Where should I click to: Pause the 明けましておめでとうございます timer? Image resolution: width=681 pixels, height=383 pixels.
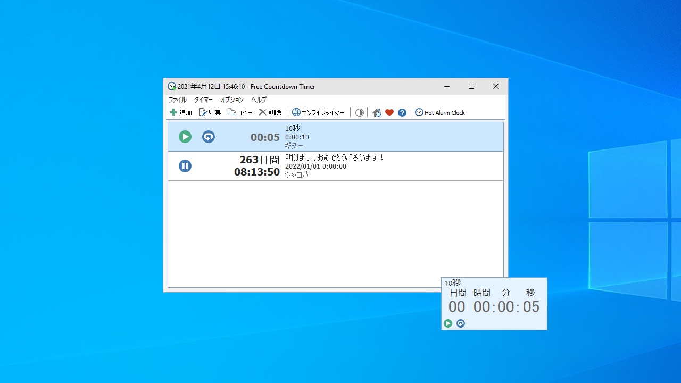click(x=185, y=166)
